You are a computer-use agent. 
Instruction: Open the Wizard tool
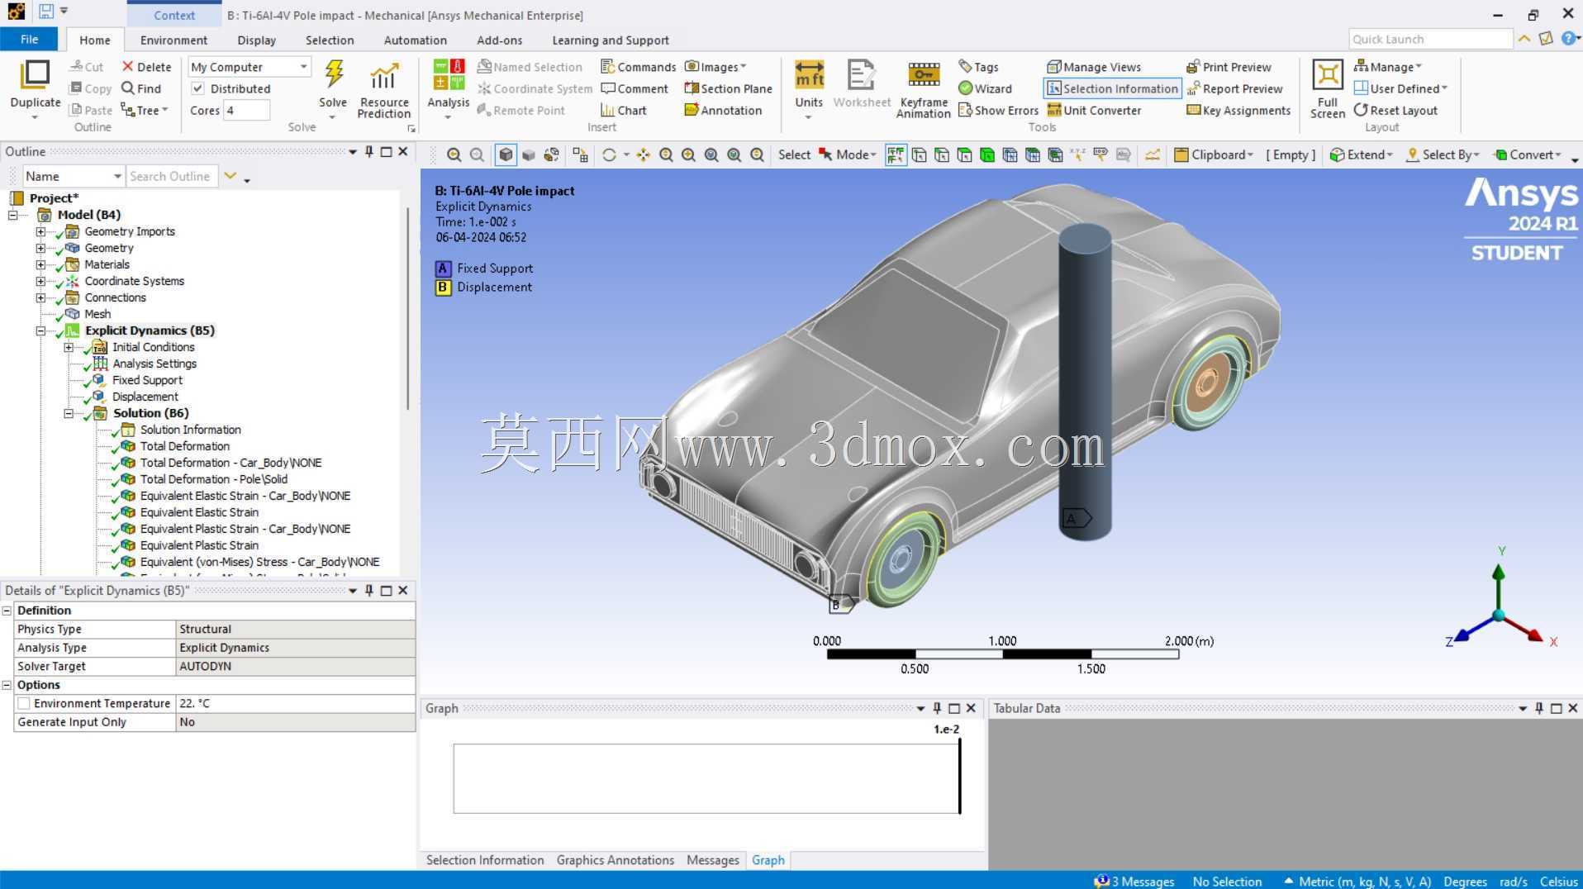tap(985, 88)
